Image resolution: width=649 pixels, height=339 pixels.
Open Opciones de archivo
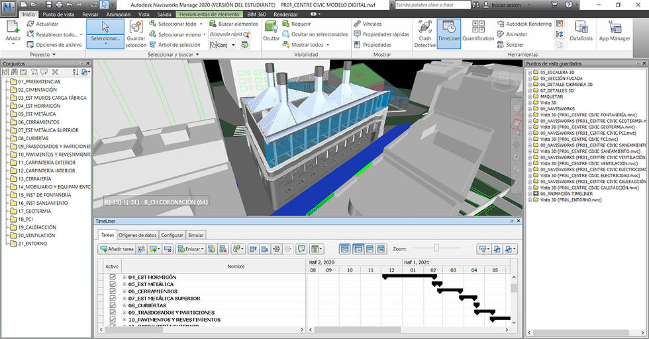click(54, 44)
